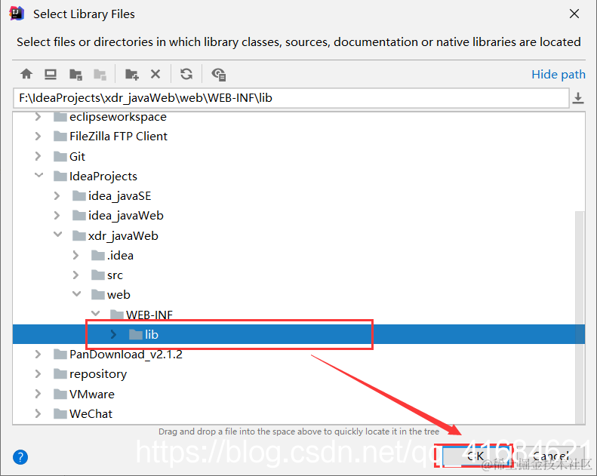
Task: Click the IntelliJ logo in title bar
Action: [17, 14]
